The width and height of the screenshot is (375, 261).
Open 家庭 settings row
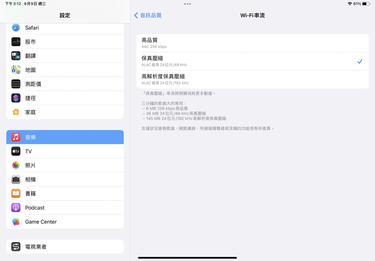65,112
